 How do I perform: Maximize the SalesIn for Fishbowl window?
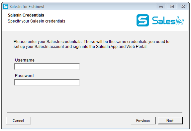pos(172,7)
